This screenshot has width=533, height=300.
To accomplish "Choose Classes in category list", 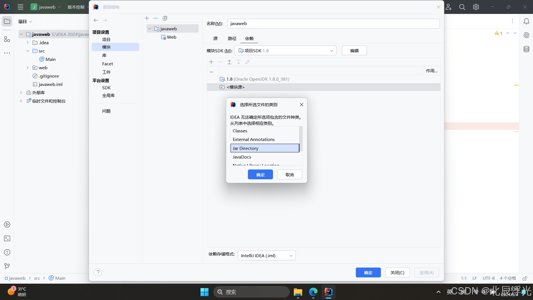I will (265, 131).
